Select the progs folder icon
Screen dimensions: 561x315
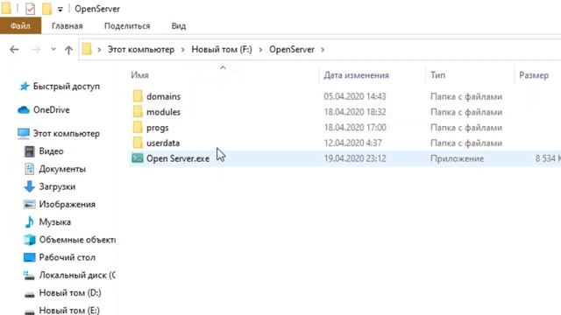(x=138, y=127)
